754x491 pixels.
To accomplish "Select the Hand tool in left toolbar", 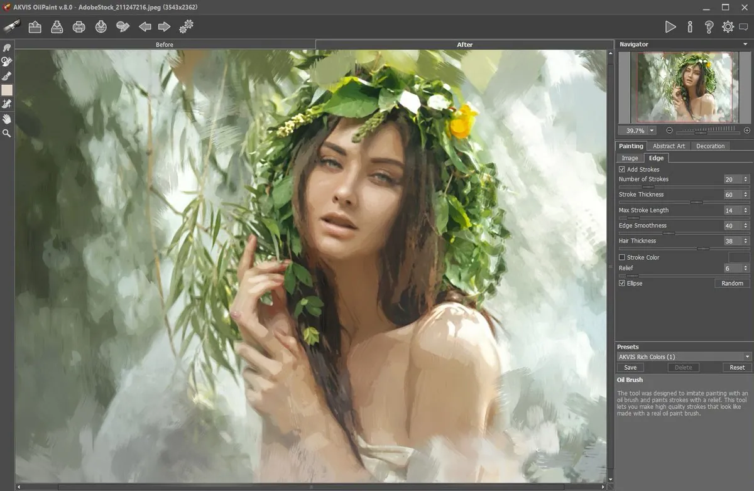I will coord(7,119).
